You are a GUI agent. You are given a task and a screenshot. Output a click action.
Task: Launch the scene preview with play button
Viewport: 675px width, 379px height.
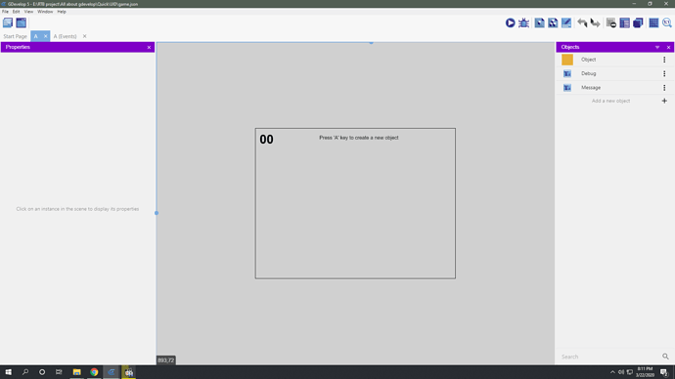click(x=510, y=22)
